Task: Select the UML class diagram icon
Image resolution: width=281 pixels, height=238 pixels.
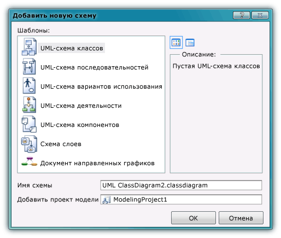Action: (x=29, y=47)
